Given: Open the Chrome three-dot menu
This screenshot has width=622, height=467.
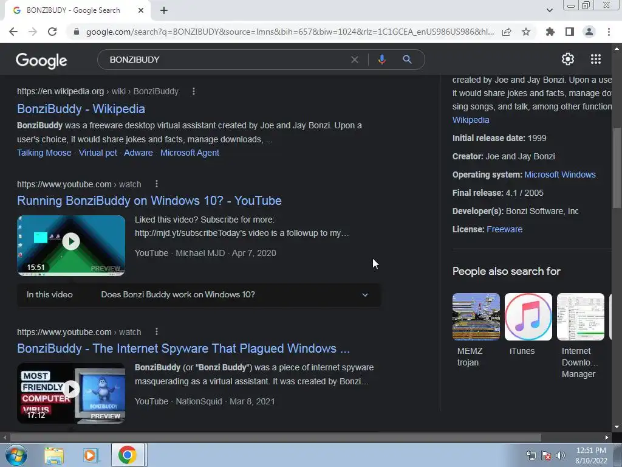Looking at the screenshot, I should (x=609, y=32).
